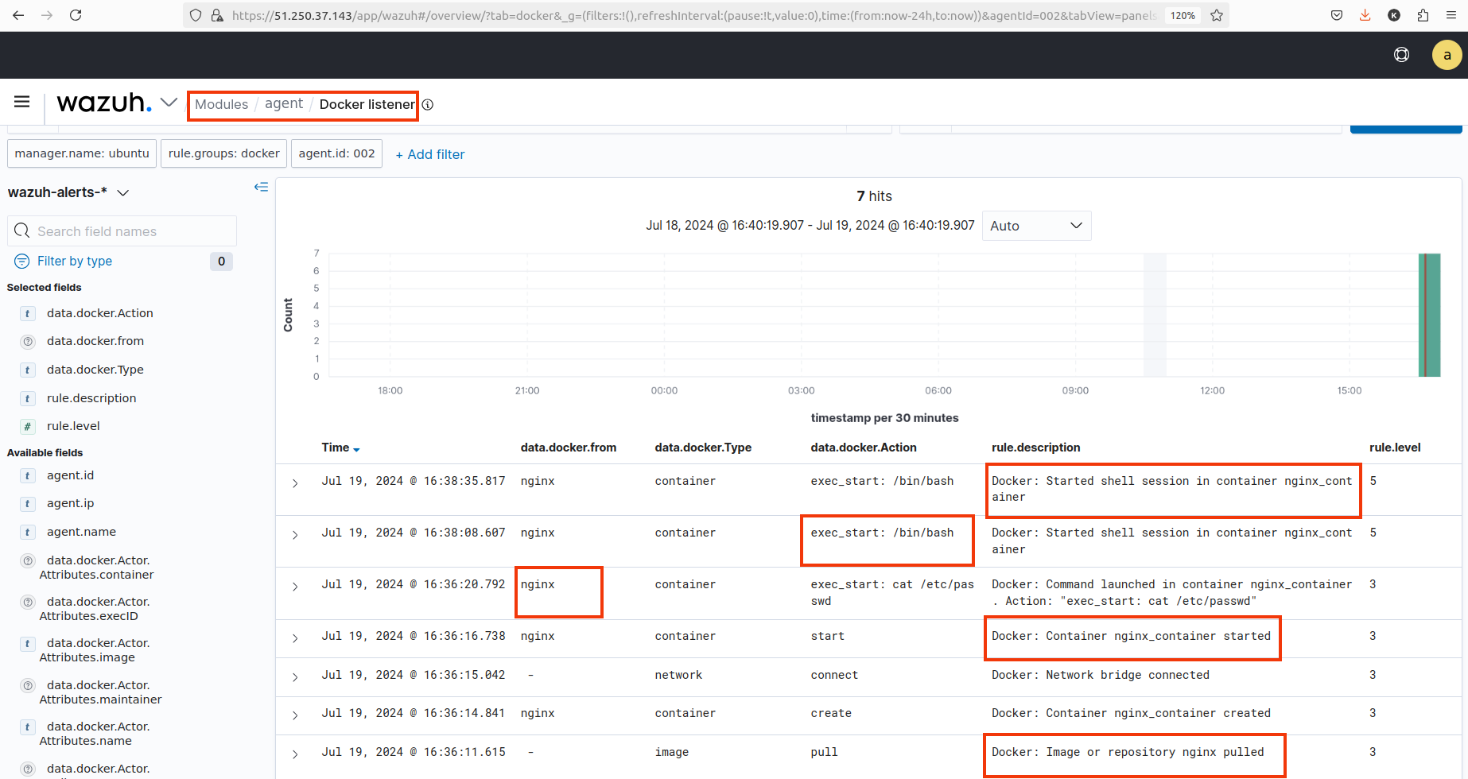Show Docker listener module info icon

coord(428,105)
